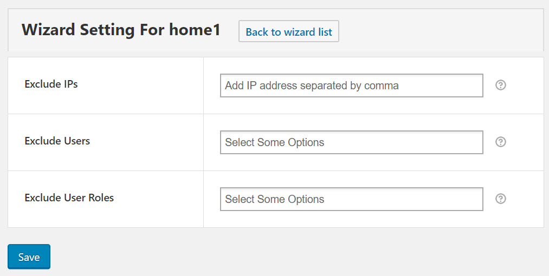Choose roles in the Exclude User Roles field
This screenshot has width=549, height=276.
(x=352, y=199)
